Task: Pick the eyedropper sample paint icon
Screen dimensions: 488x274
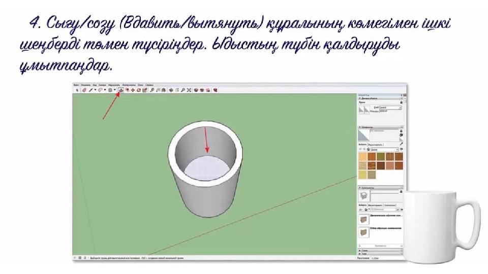Action: point(401,144)
